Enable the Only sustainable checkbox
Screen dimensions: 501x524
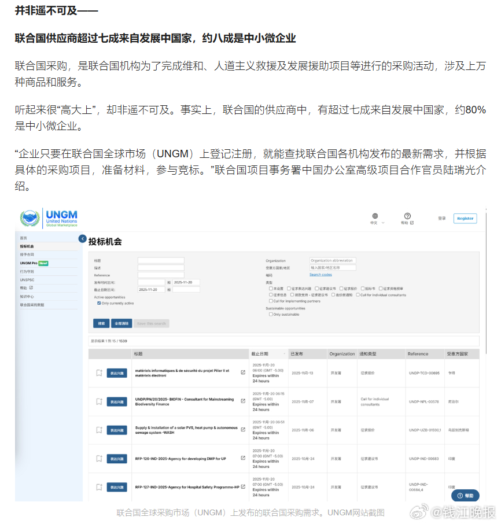pos(270,314)
